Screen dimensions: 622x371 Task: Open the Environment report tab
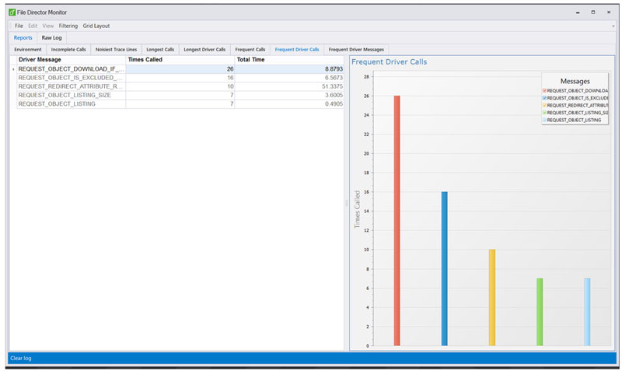28,50
